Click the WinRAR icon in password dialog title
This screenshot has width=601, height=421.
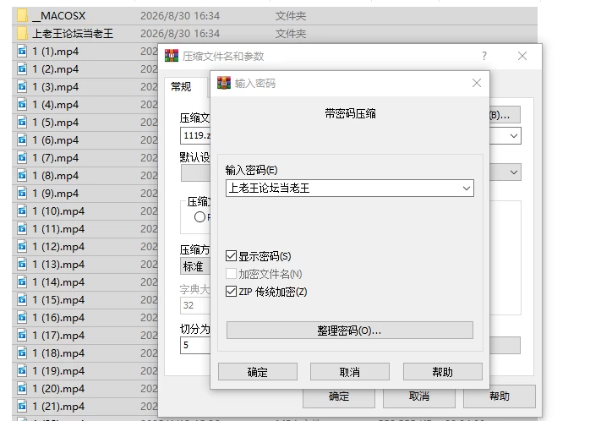224,83
